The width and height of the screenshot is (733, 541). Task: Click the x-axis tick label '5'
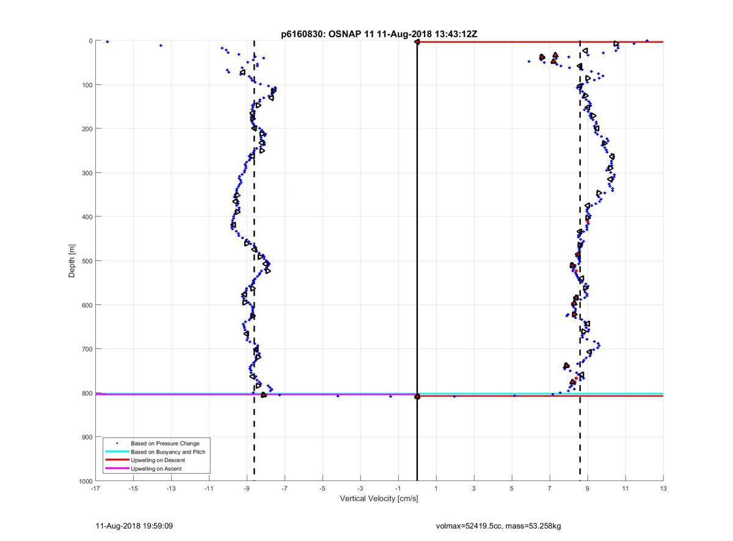point(512,488)
